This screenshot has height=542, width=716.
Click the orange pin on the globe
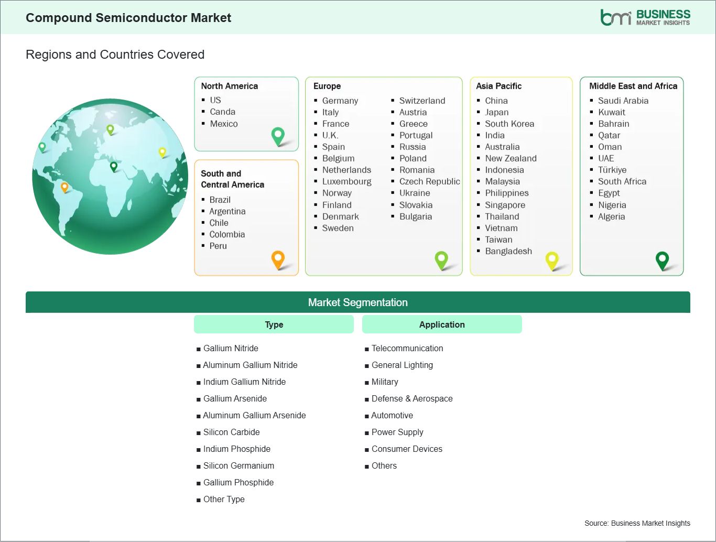64,187
